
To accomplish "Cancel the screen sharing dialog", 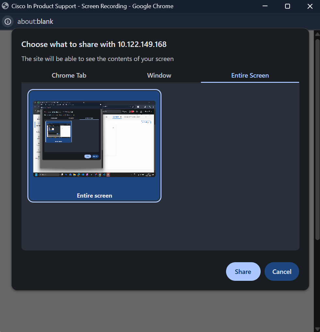I will coord(282,272).
